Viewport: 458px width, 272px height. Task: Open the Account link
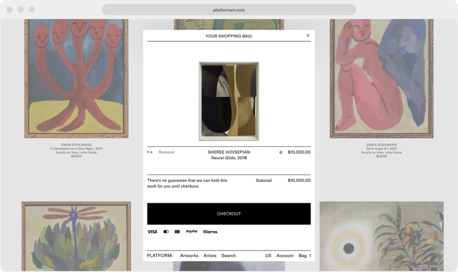pos(285,256)
